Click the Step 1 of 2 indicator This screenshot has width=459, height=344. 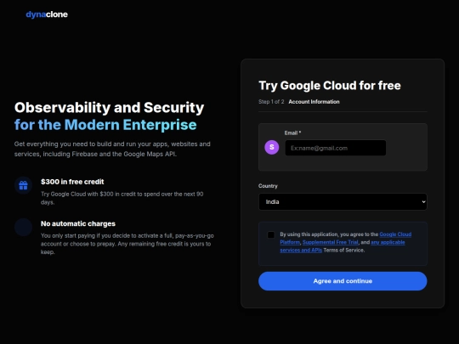coord(271,102)
